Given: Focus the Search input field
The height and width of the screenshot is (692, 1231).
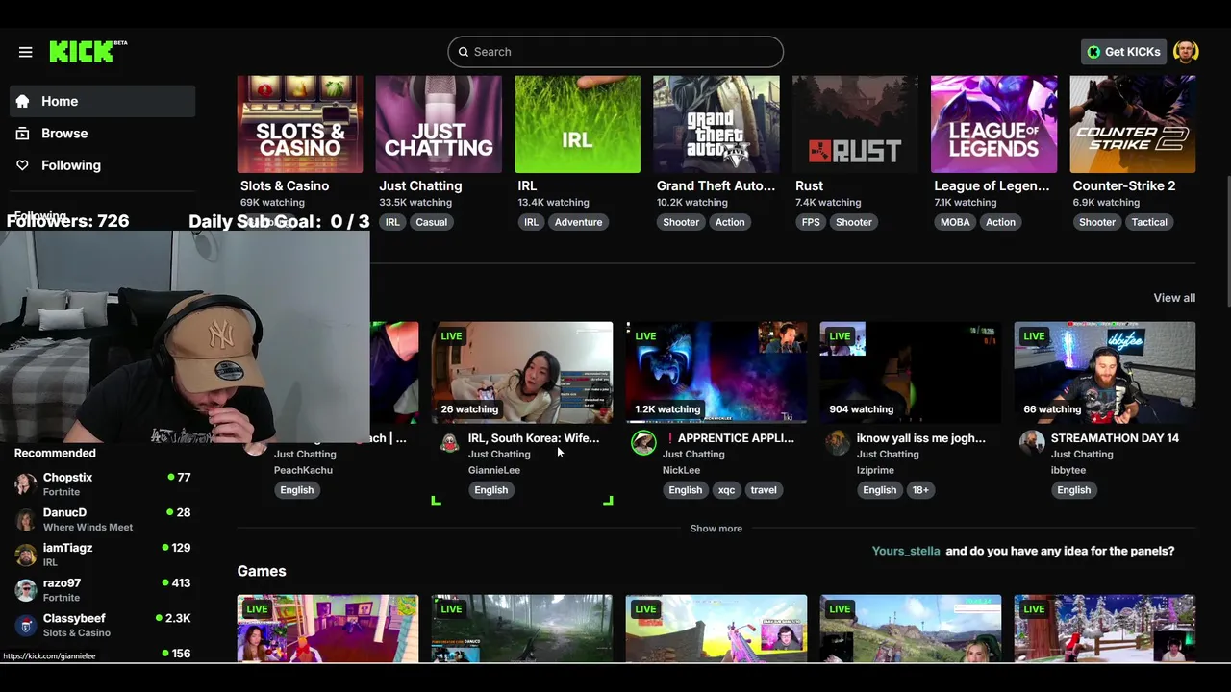Looking at the screenshot, I should coord(615,52).
